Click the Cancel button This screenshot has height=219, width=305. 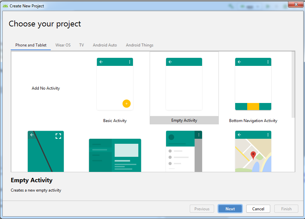point(258,209)
